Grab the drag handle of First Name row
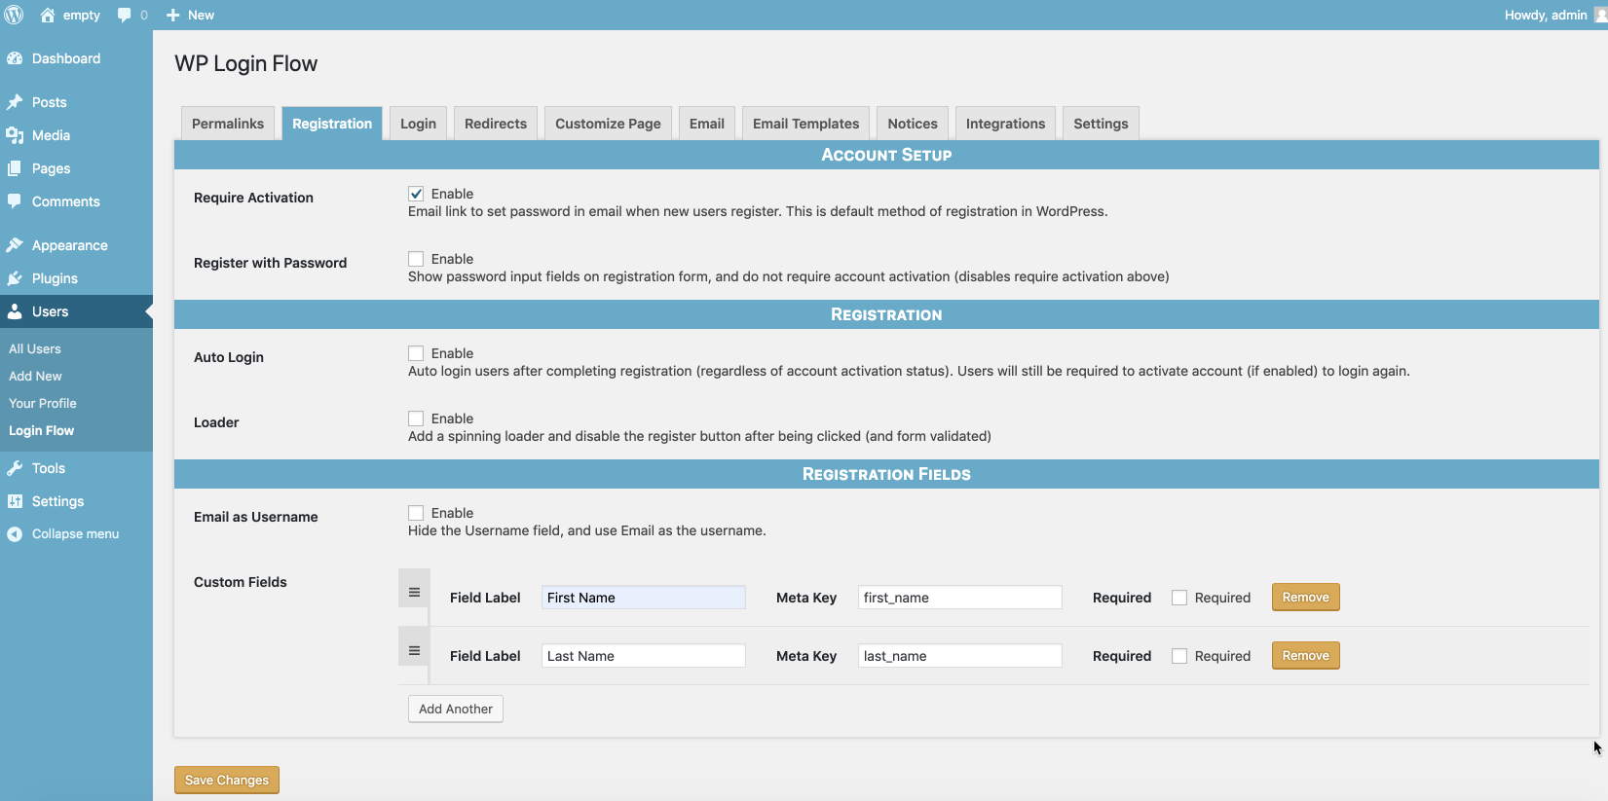The width and height of the screenshot is (1608, 801). 414,592
